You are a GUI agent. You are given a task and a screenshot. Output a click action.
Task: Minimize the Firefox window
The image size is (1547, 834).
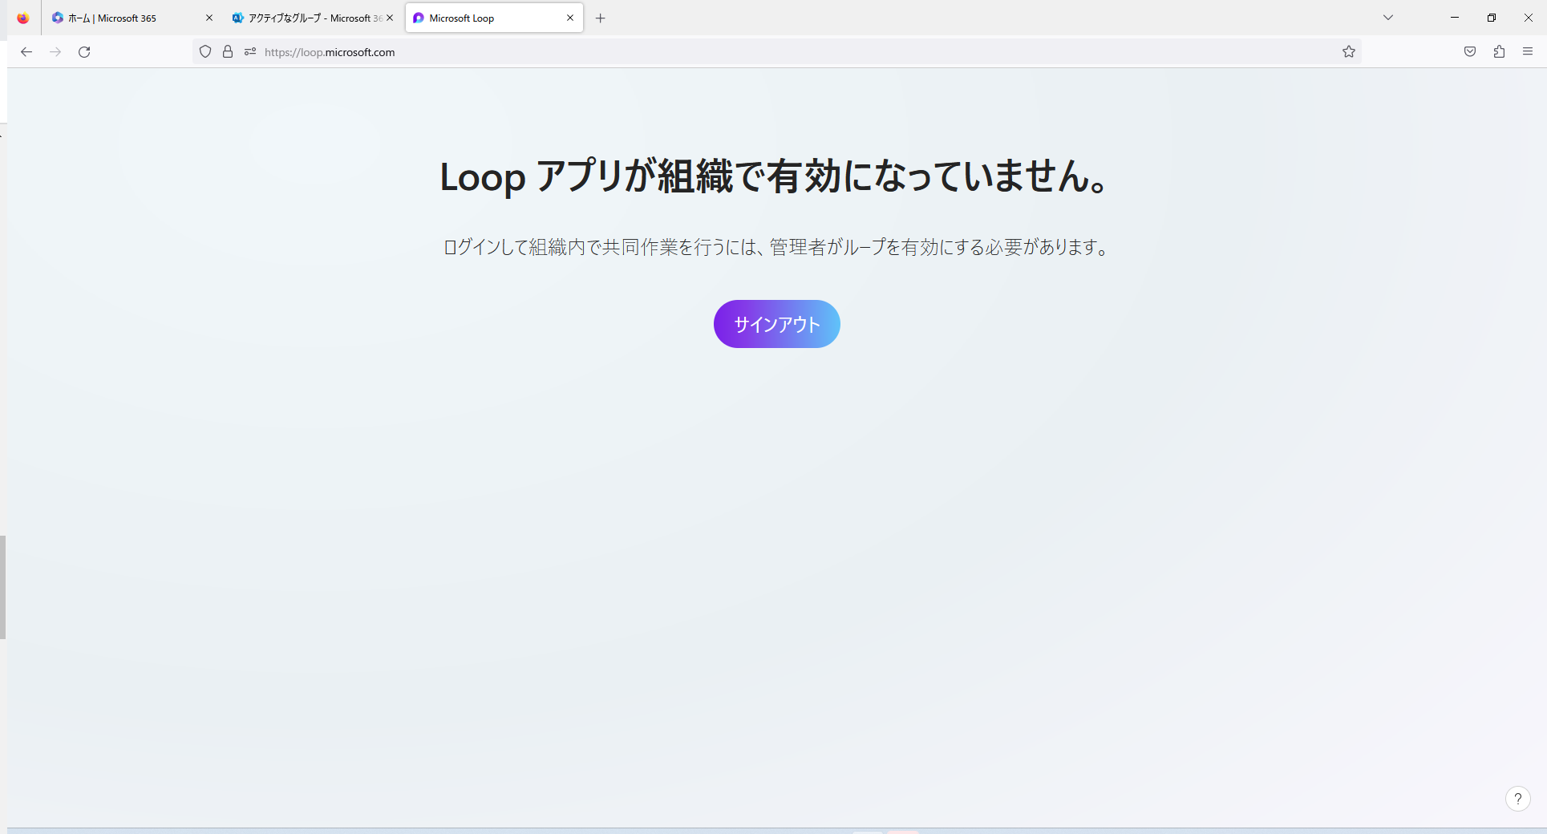1455,18
